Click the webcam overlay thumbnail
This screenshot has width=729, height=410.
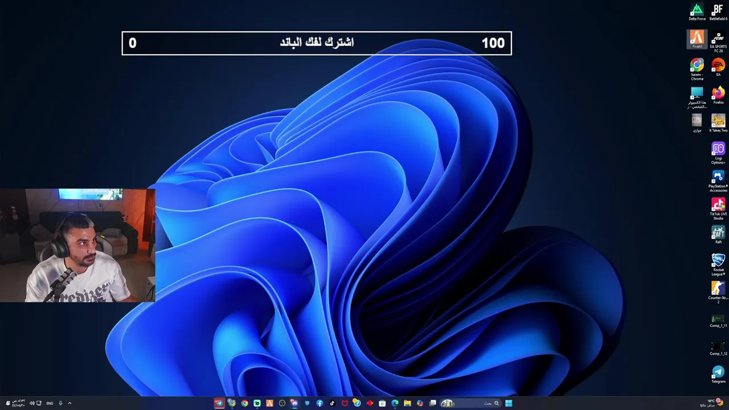[77, 245]
